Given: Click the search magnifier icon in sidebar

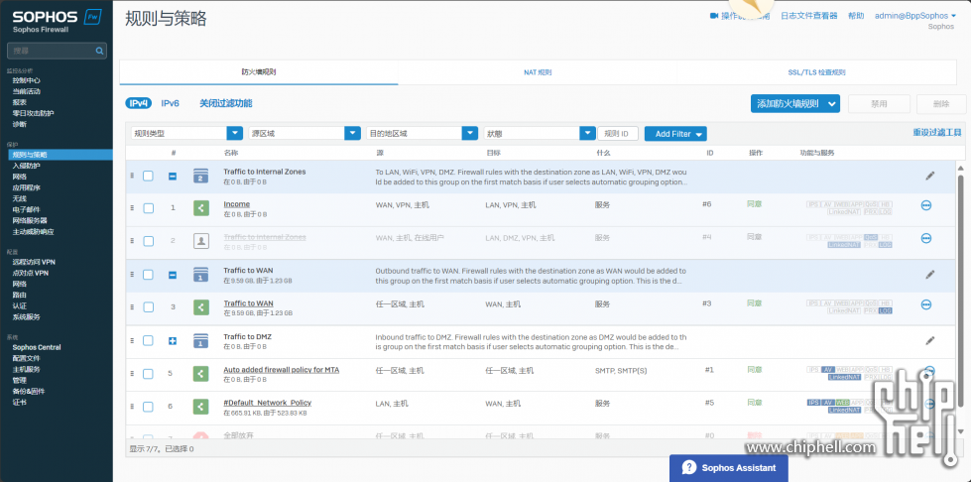Looking at the screenshot, I should [x=99, y=51].
